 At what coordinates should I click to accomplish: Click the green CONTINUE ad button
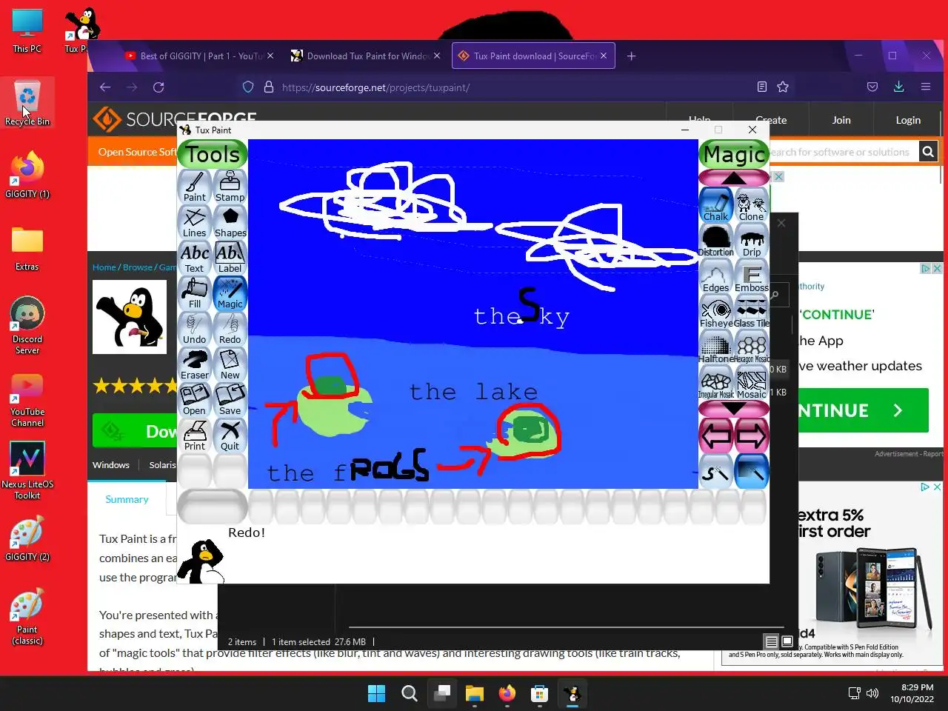pyautogui.click(x=864, y=410)
